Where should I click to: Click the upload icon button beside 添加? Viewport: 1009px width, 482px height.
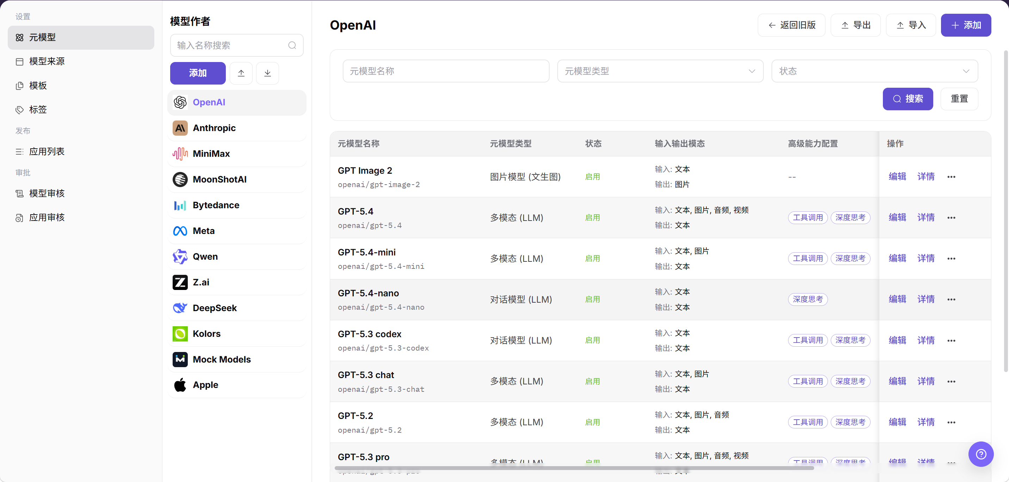click(241, 73)
